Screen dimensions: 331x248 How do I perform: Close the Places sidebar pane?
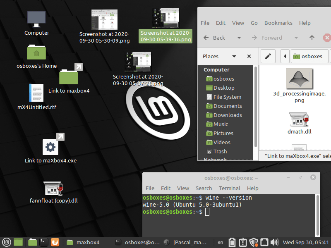pos(249,56)
